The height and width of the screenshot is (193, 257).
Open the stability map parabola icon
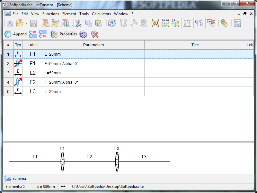pyautogui.click(x=123, y=23)
